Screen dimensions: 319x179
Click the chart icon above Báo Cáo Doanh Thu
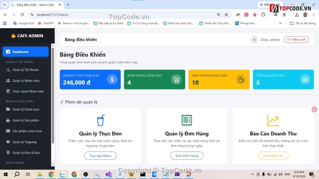click(273, 120)
